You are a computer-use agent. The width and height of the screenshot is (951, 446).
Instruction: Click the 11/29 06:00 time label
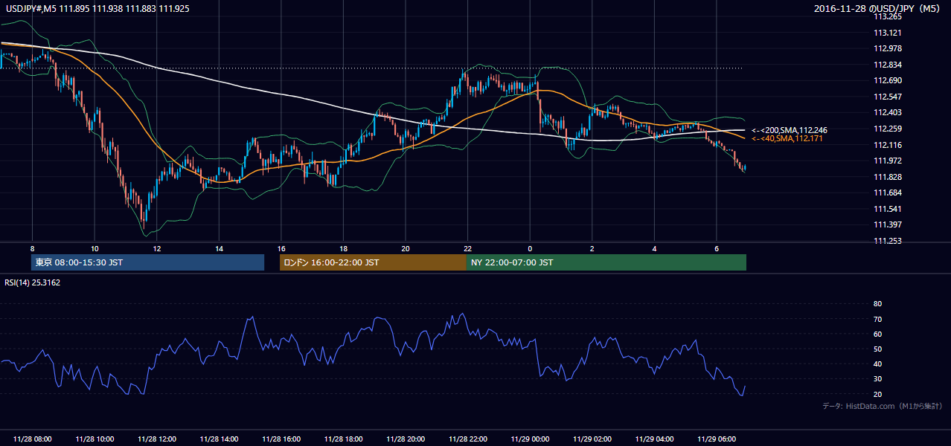click(716, 439)
